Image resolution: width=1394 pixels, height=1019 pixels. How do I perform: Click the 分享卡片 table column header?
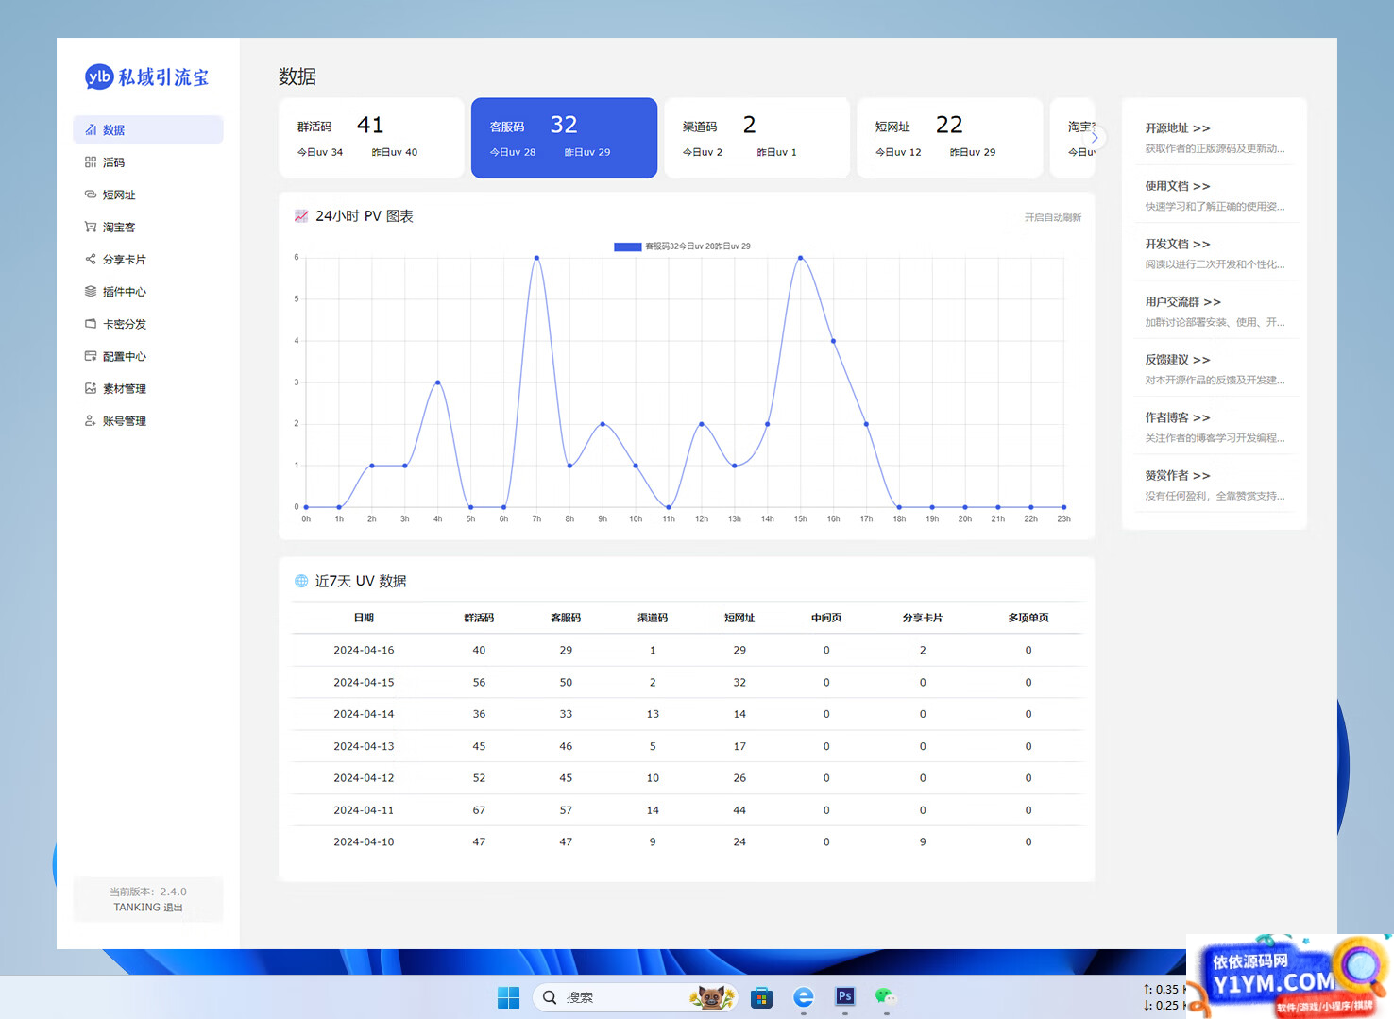tap(923, 618)
